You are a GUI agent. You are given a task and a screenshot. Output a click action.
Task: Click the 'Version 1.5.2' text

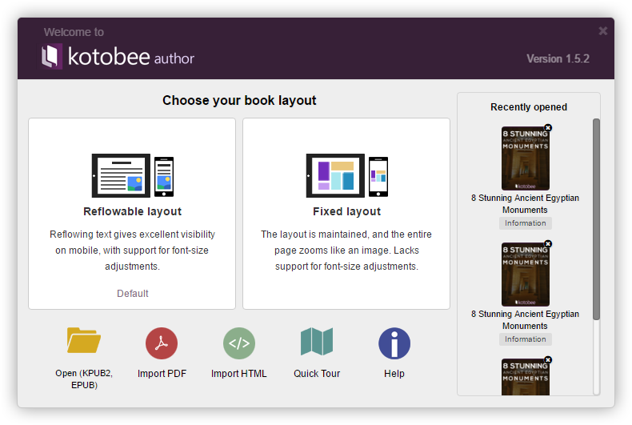pyautogui.click(x=558, y=59)
